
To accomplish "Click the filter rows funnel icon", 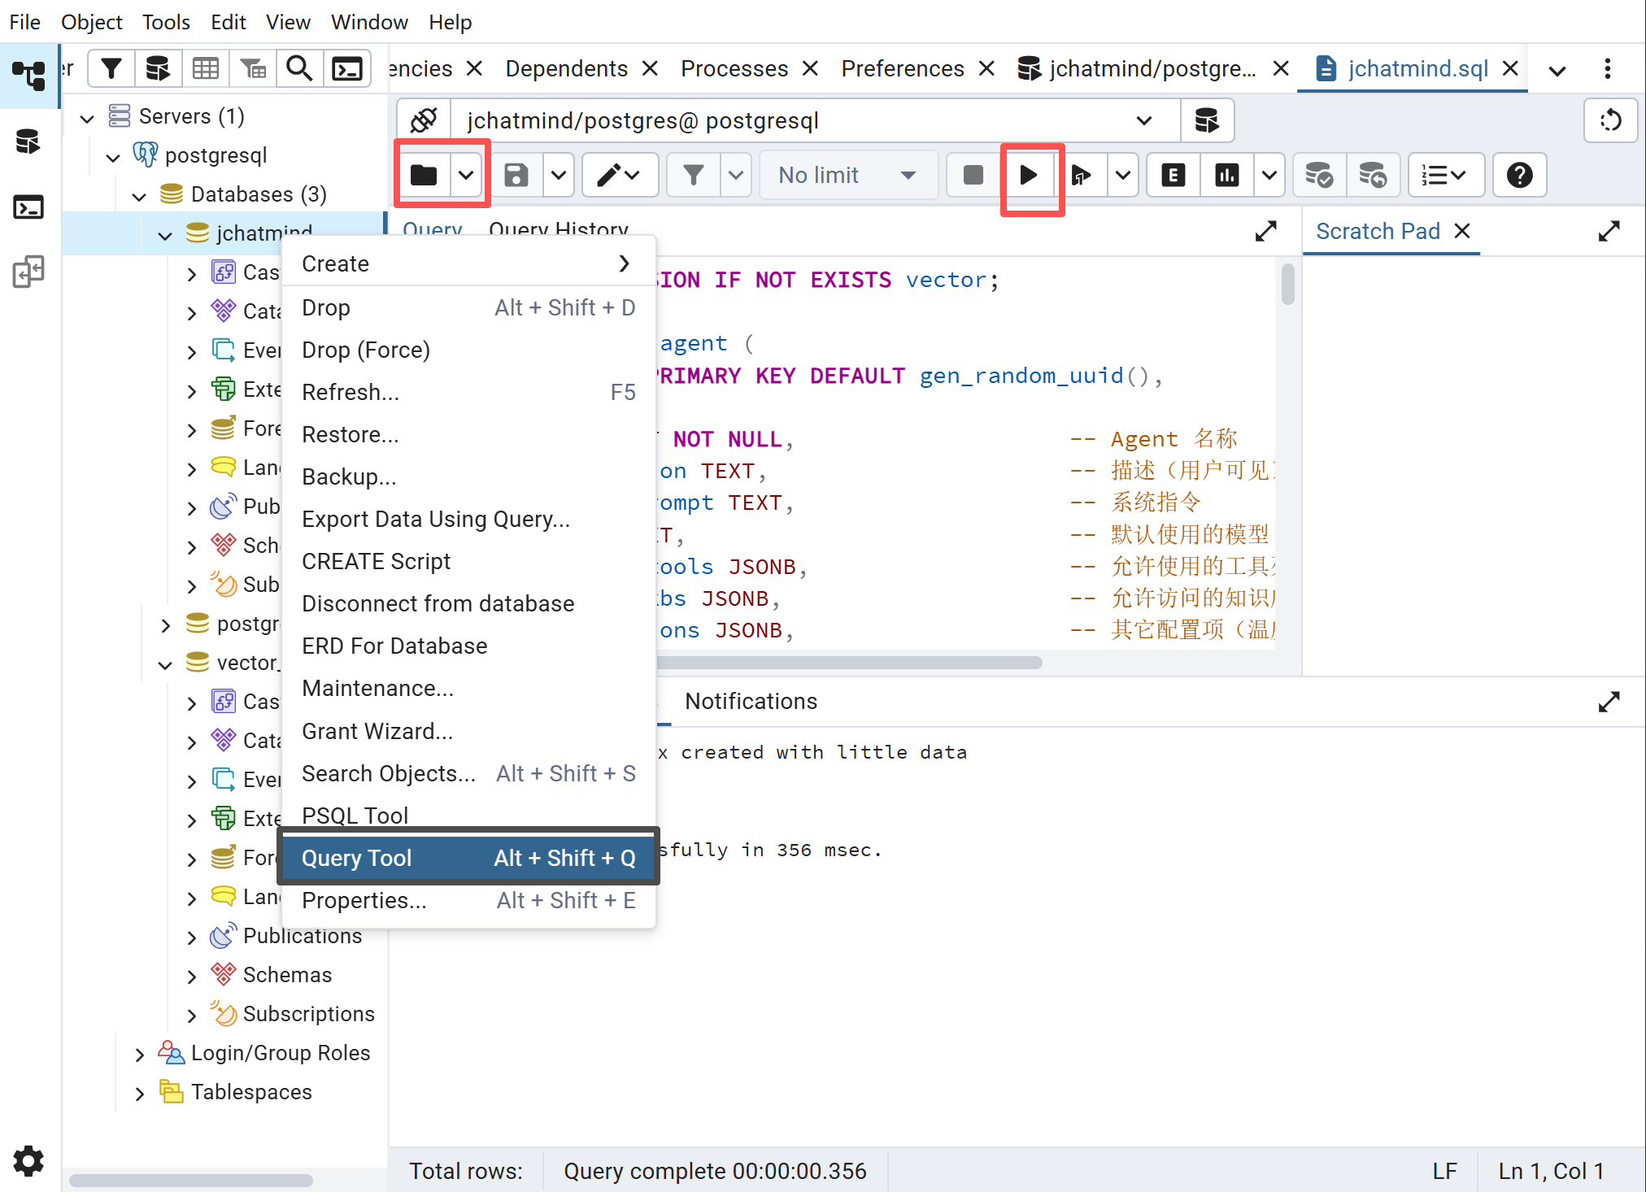I will 693,175.
